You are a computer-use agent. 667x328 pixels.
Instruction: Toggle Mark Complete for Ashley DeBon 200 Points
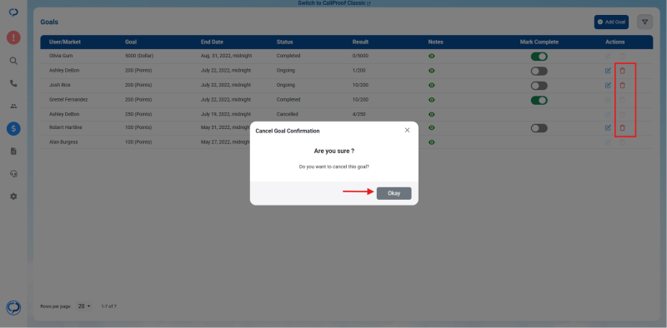click(539, 71)
